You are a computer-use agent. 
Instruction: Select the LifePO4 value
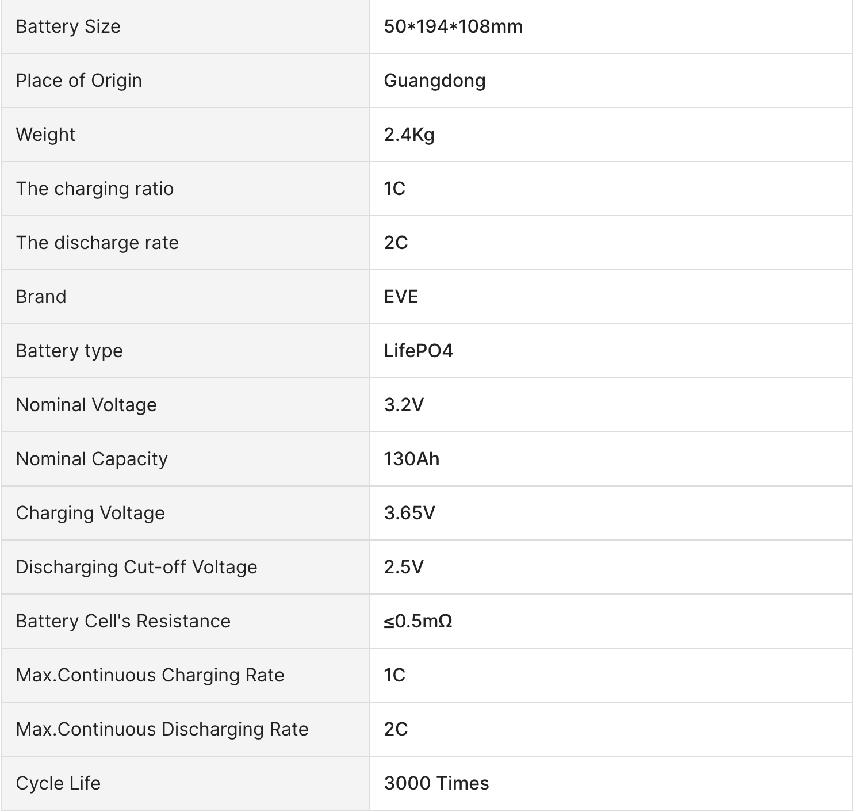[x=418, y=351]
